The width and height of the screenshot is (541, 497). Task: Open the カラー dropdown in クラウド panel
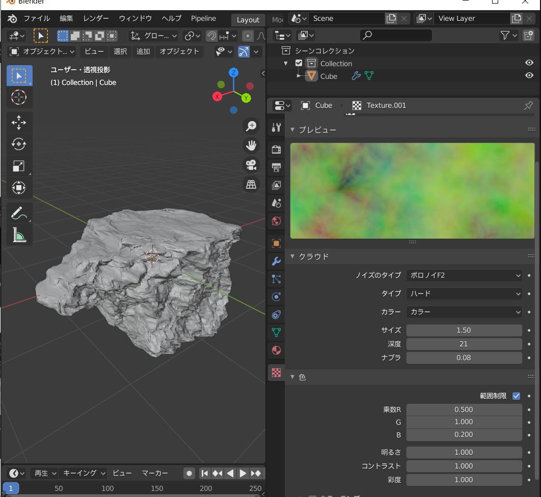pos(464,312)
